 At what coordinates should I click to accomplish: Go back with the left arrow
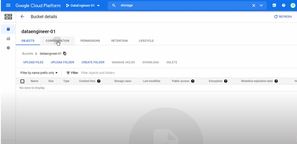[22, 16]
